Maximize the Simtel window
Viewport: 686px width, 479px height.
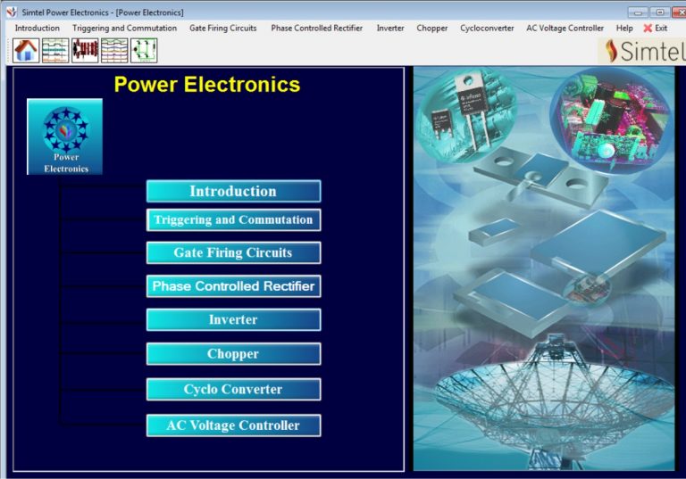point(660,12)
